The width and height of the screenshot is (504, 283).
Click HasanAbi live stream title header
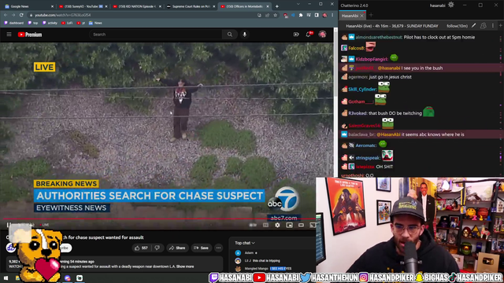392,26
